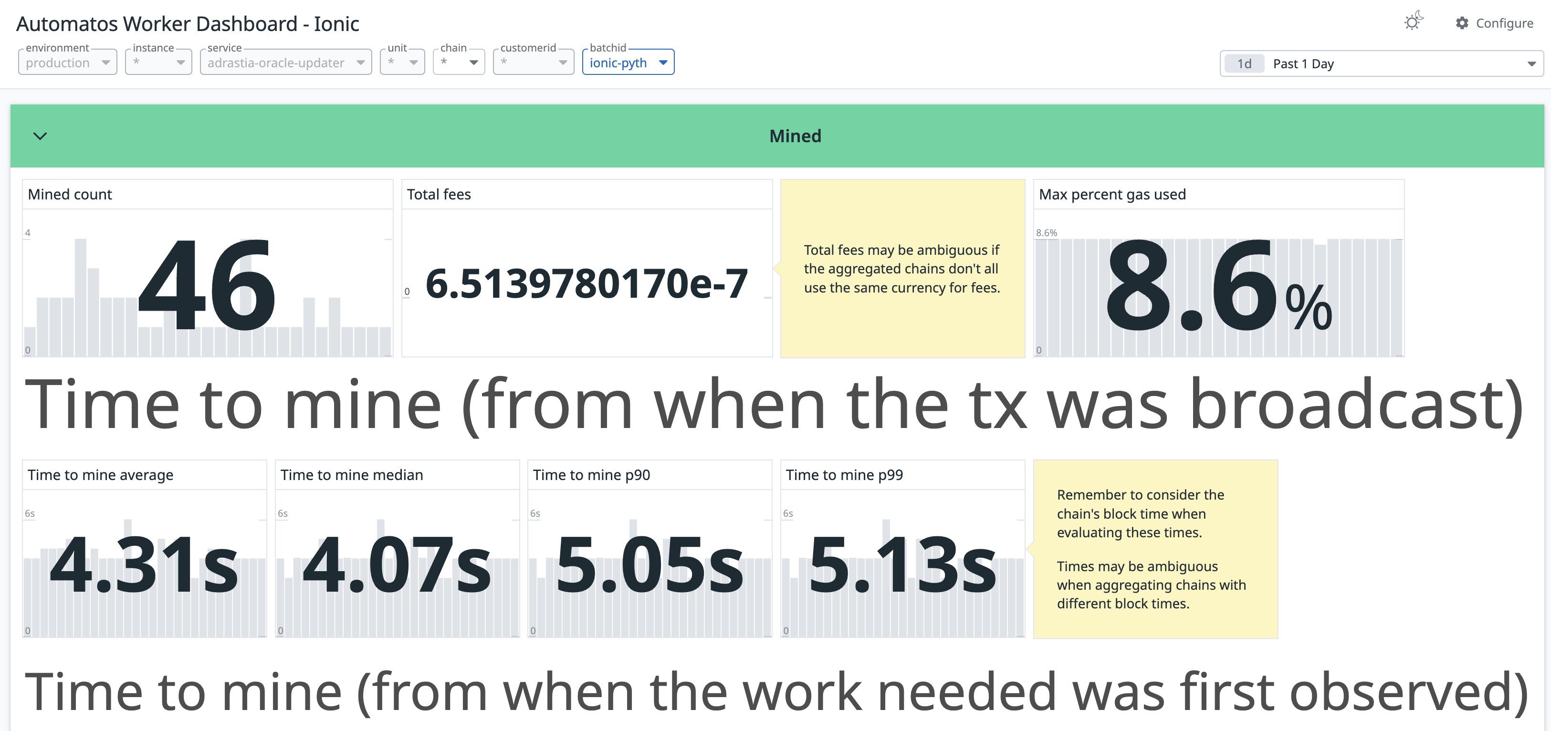The height and width of the screenshot is (731, 1551).
Task: Select the 6.5139780170e-7 total fees value
Action: pos(587,283)
